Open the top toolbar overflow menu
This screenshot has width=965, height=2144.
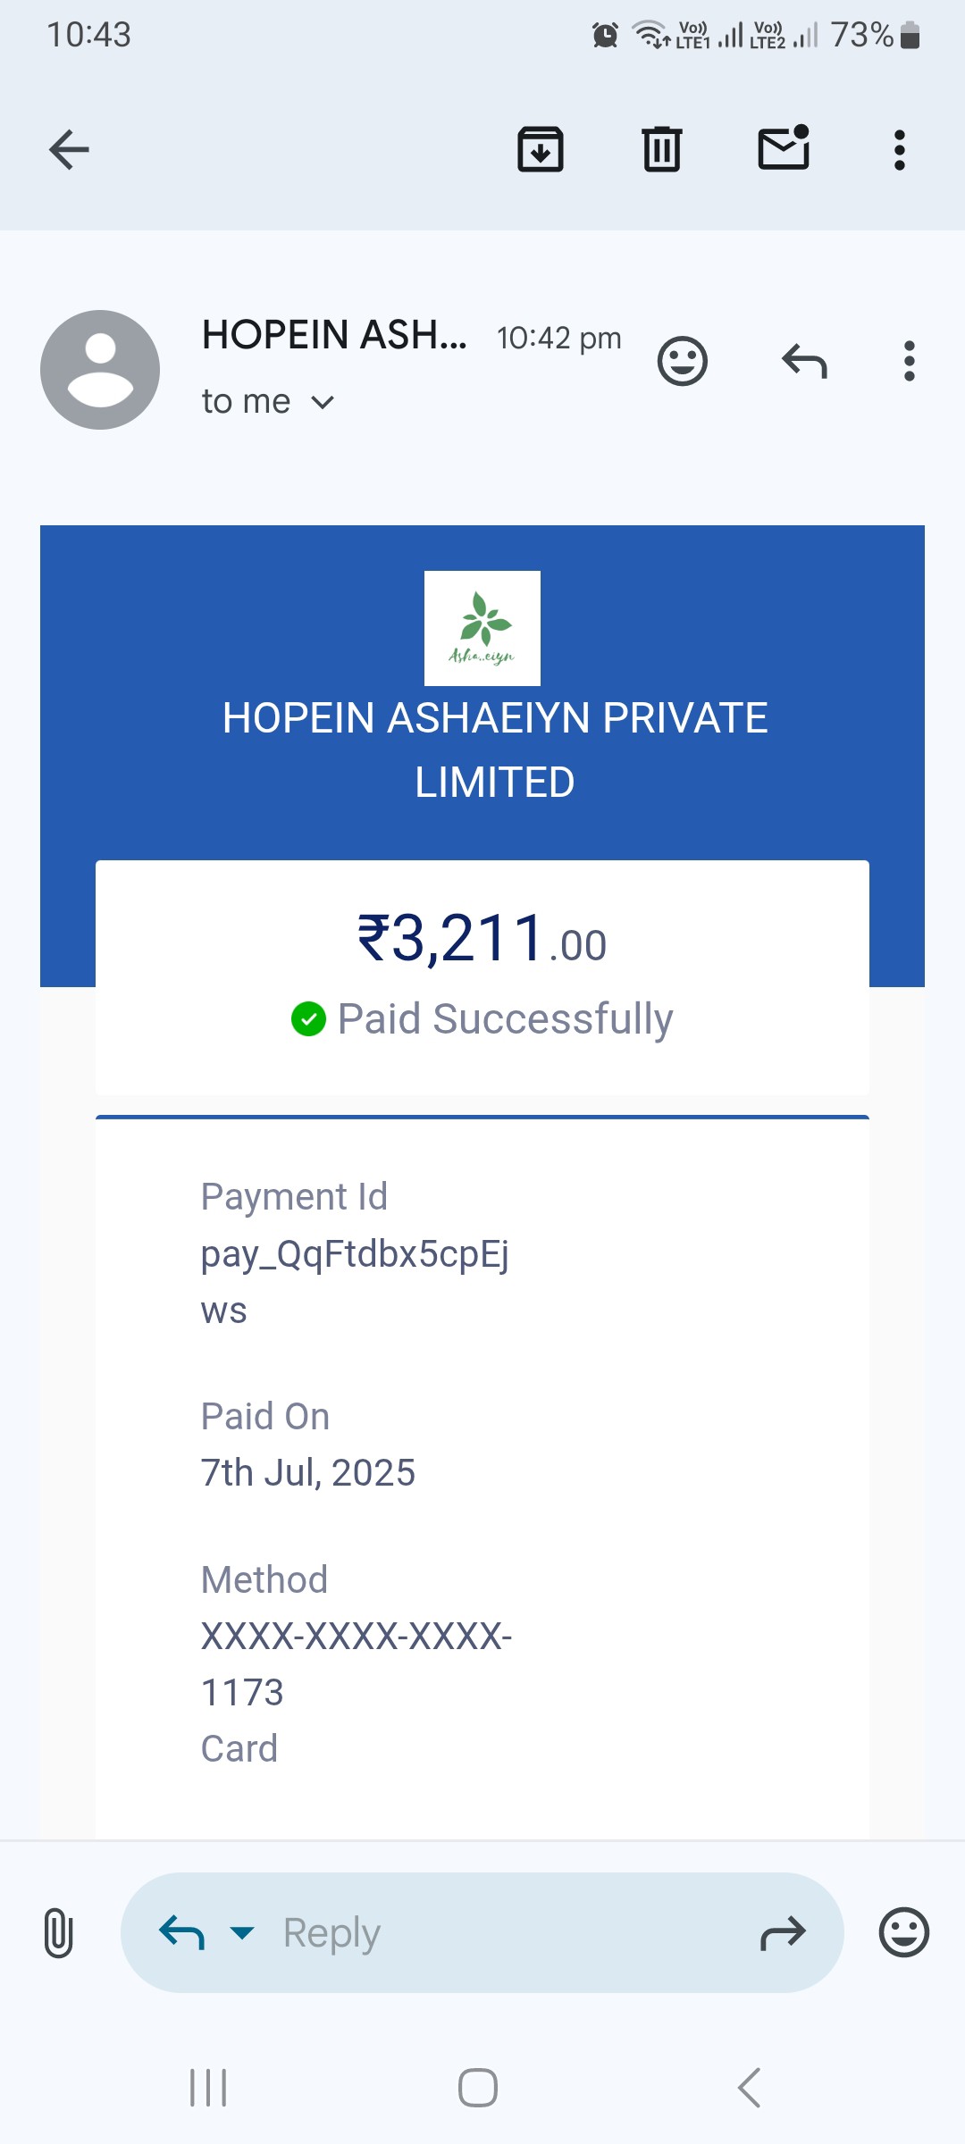pos(900,149)
